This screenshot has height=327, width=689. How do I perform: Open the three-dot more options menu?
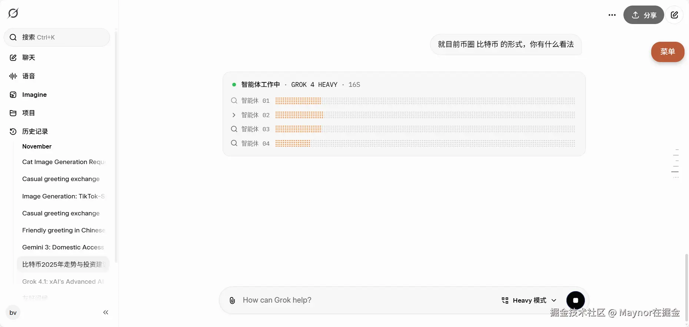pos(612,15)
